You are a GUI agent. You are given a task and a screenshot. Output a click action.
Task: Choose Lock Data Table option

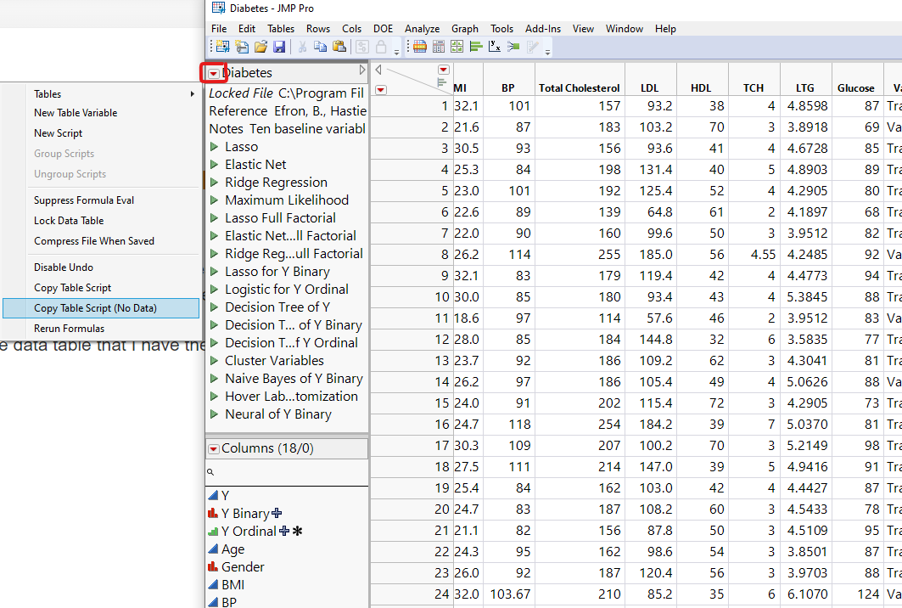click(x=69, y=221)
